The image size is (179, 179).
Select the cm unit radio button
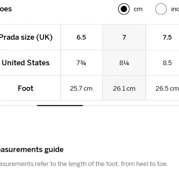124,9
